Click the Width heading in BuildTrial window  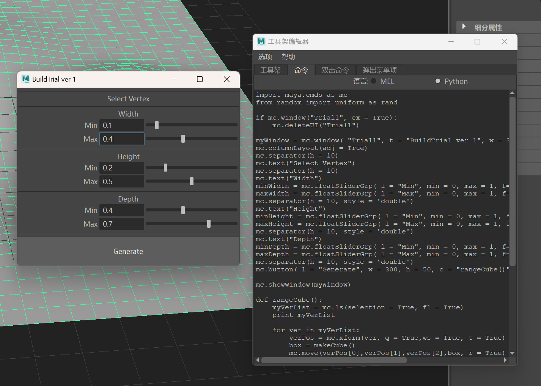pyautogui.click(x=128, y=114)
